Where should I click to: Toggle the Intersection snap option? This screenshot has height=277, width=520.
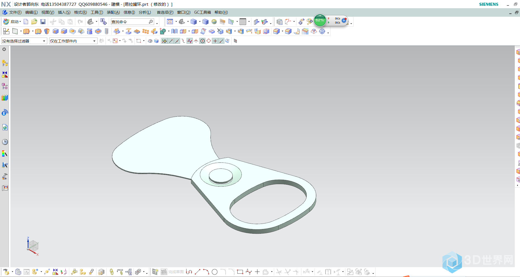(196, 41)
